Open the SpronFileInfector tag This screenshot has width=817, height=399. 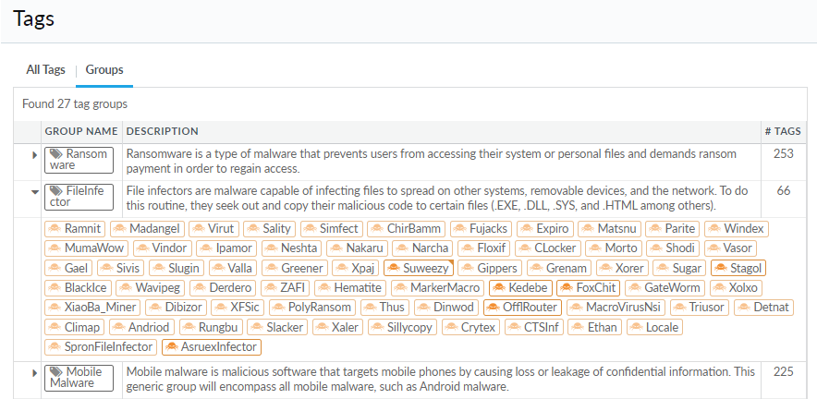[x=101, y=347]
